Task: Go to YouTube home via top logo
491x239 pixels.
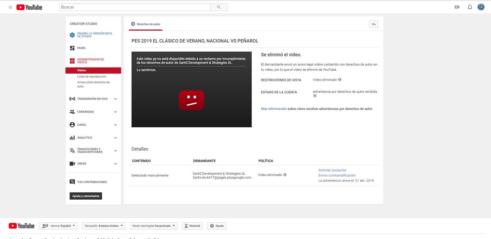Action: (x=29, y=7)
